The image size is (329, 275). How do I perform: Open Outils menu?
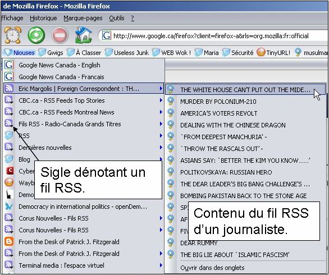click(x=117, y=18)
